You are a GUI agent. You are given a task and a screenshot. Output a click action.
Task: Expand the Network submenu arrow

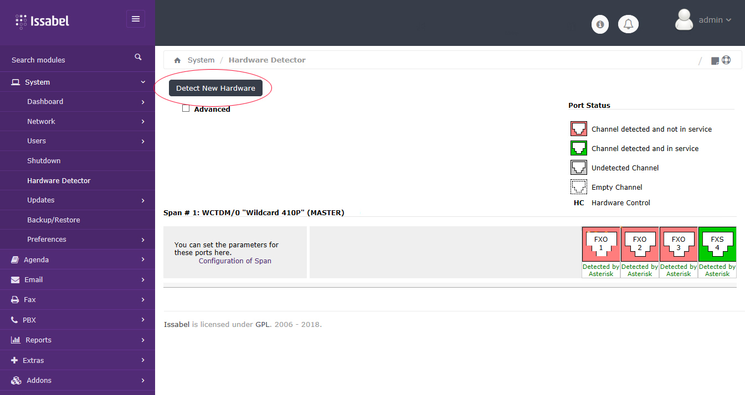click(x=143, y=122)
